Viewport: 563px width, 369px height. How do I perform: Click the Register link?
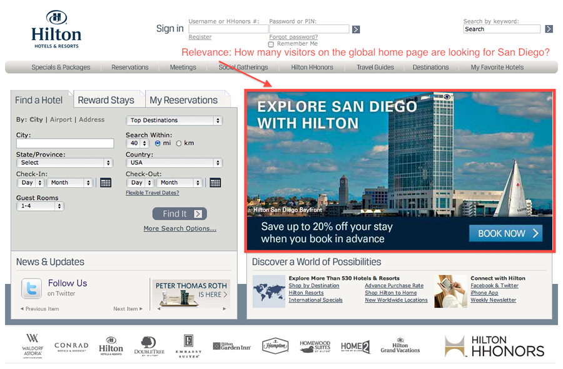click(x=200, y=37)
